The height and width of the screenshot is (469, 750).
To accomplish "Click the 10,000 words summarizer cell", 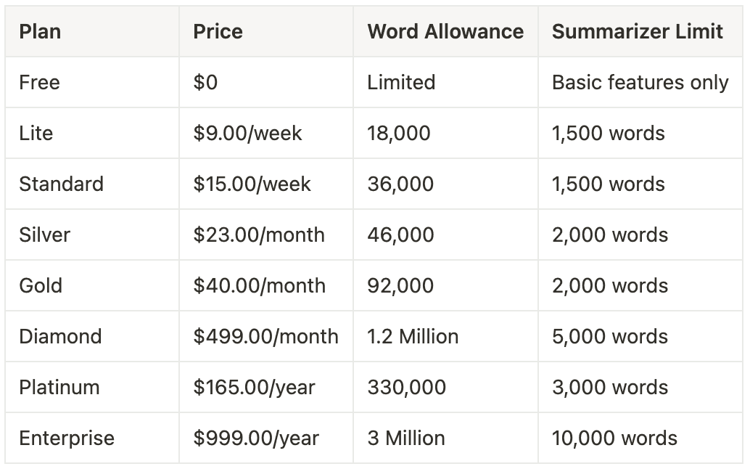I will tap(640, 438).
